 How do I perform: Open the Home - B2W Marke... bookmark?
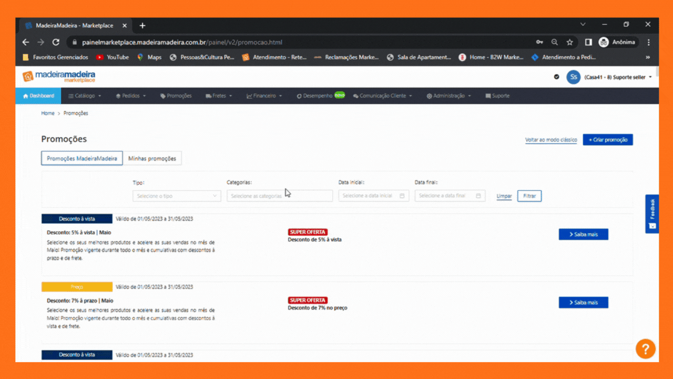(491, 57)
